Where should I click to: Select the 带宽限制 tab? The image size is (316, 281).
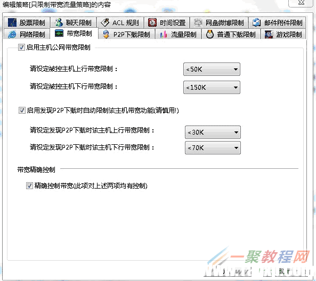click(x=74, y=33)
